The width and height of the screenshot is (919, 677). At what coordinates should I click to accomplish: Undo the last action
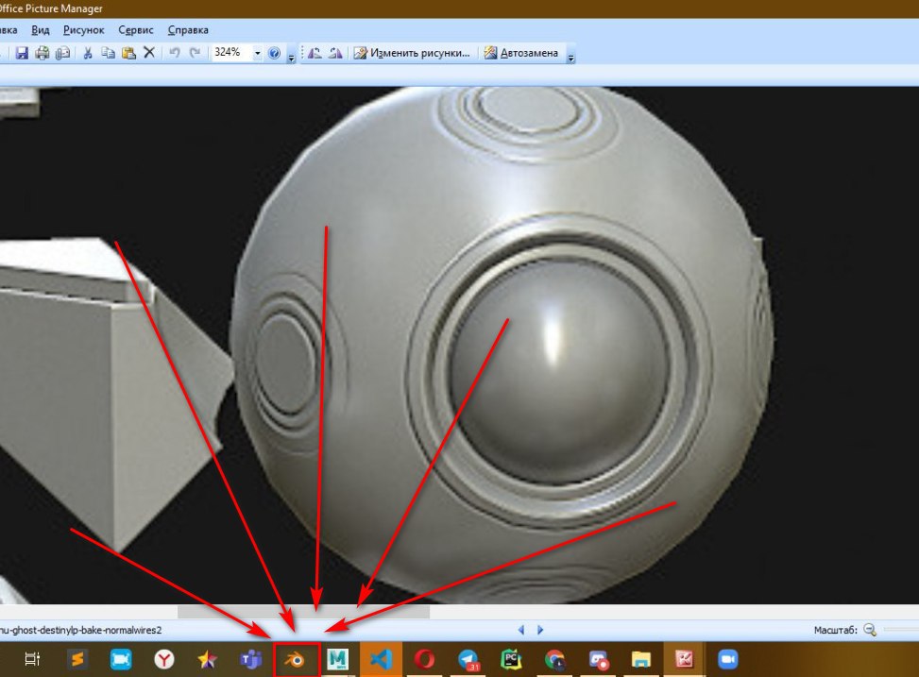[175, 53]
